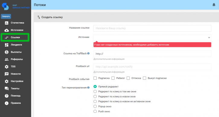This screenshot has height=117, width=219.
Task: Click the info icon beside Ссылка на TraffBack
Action: [x=88, y=54]
